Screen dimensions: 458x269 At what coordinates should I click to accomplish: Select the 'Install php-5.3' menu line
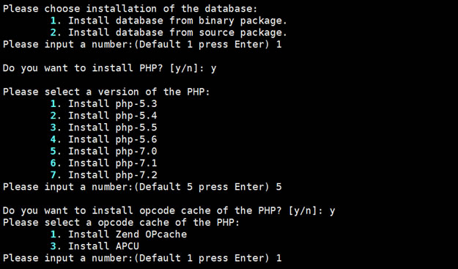(104, 103)
